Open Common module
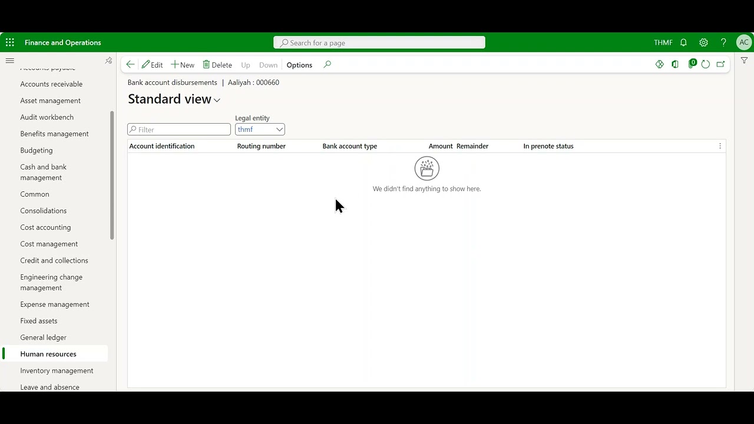 [35, 194]
